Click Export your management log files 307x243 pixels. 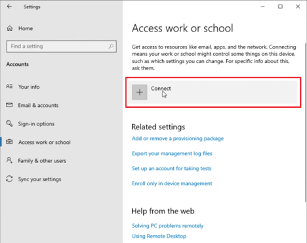(x=172, y=154)
